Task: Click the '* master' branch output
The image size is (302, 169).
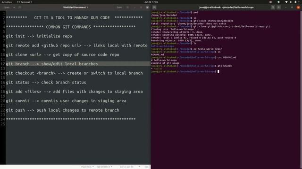Action: click(157, 69)
